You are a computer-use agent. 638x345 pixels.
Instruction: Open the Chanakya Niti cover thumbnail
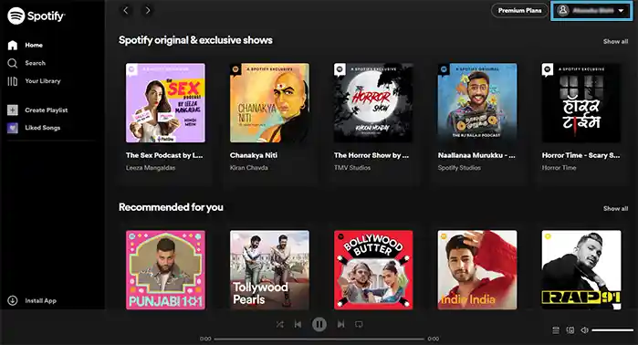269,103
